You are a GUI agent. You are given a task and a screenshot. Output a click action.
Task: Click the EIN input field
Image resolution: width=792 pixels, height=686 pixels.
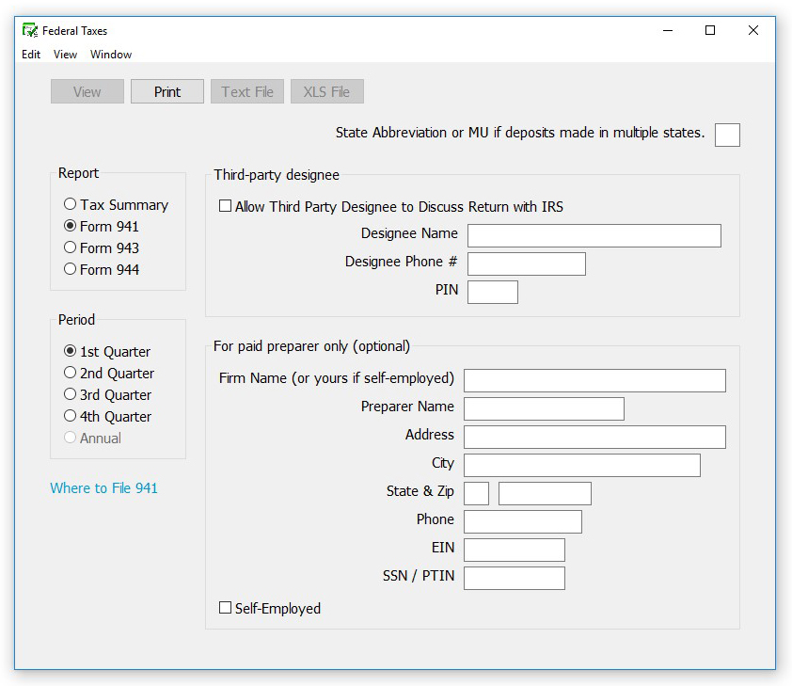pyautogui.click(x=515, y=550)
